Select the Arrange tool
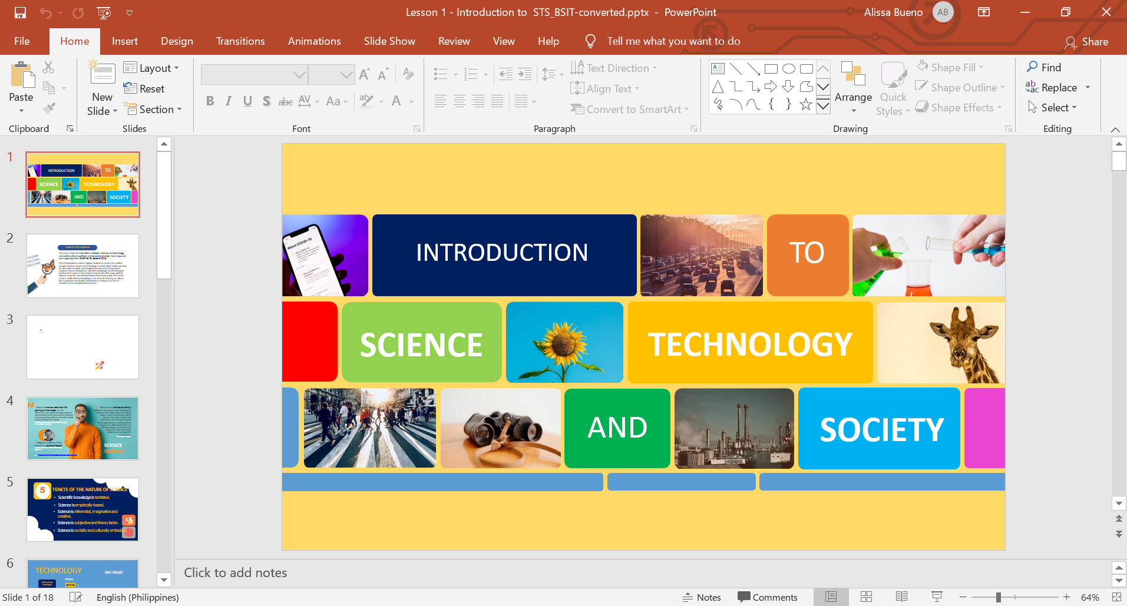The width and height of the screenshot is (1127, 606). [852, 88]
